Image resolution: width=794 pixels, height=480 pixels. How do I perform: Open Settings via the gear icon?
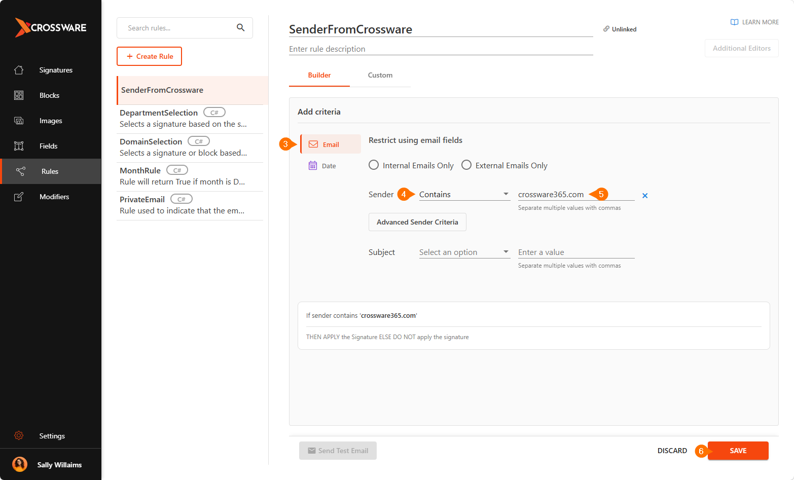click(x=19, y=435)
